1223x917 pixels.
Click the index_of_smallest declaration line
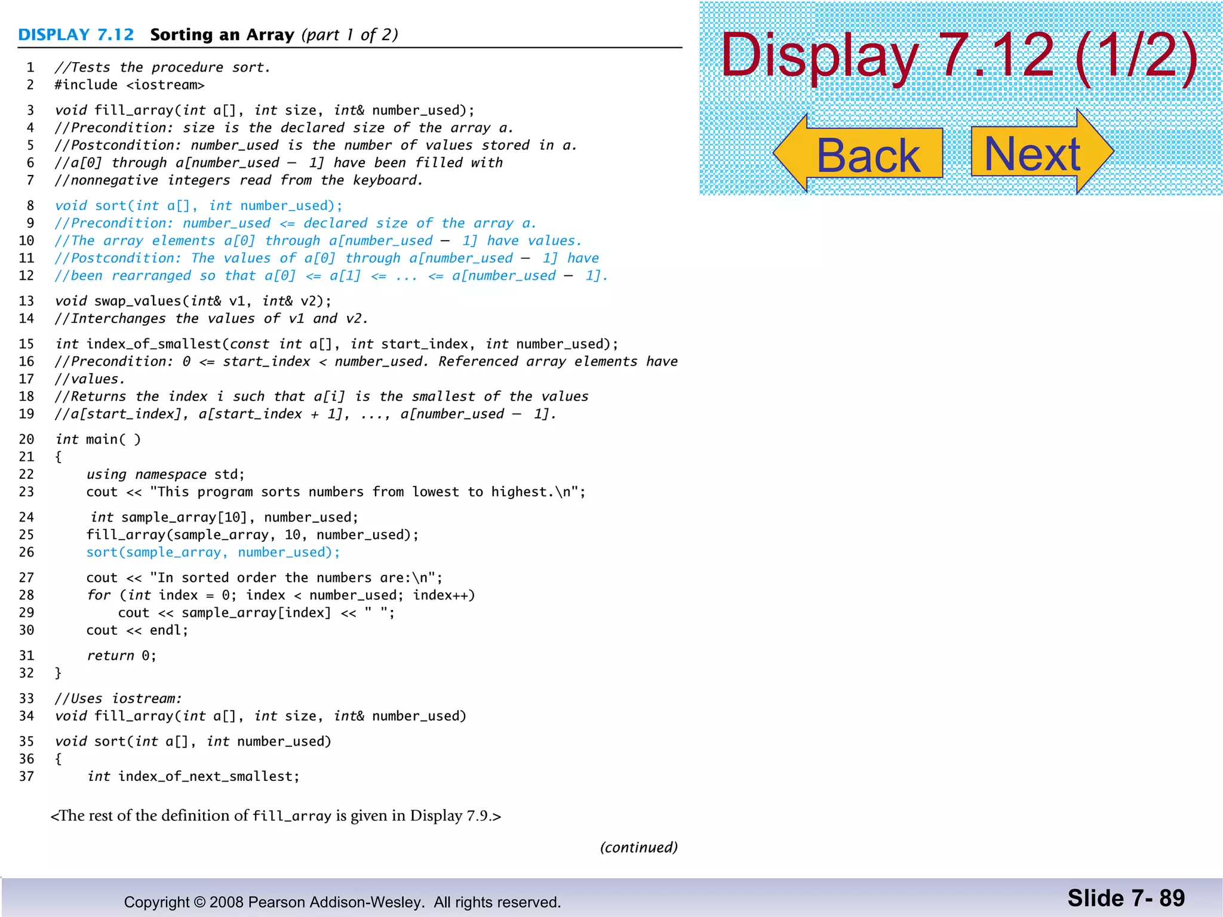click(x=337, y=344)
